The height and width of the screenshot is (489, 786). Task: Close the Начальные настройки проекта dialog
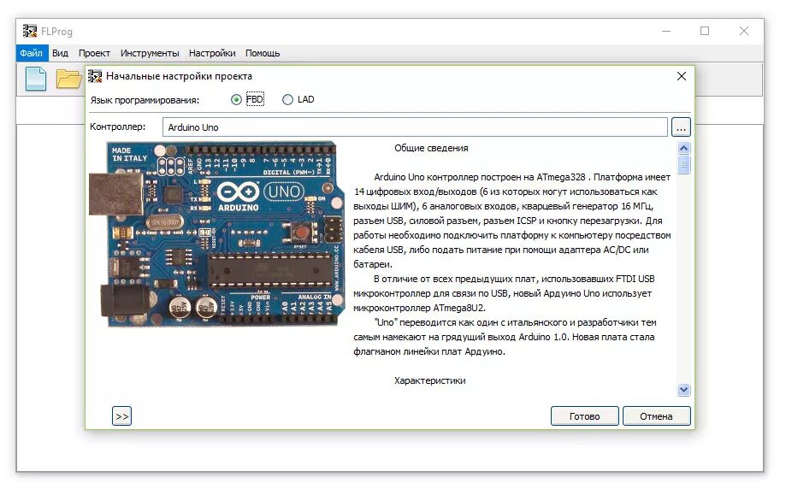682,76
